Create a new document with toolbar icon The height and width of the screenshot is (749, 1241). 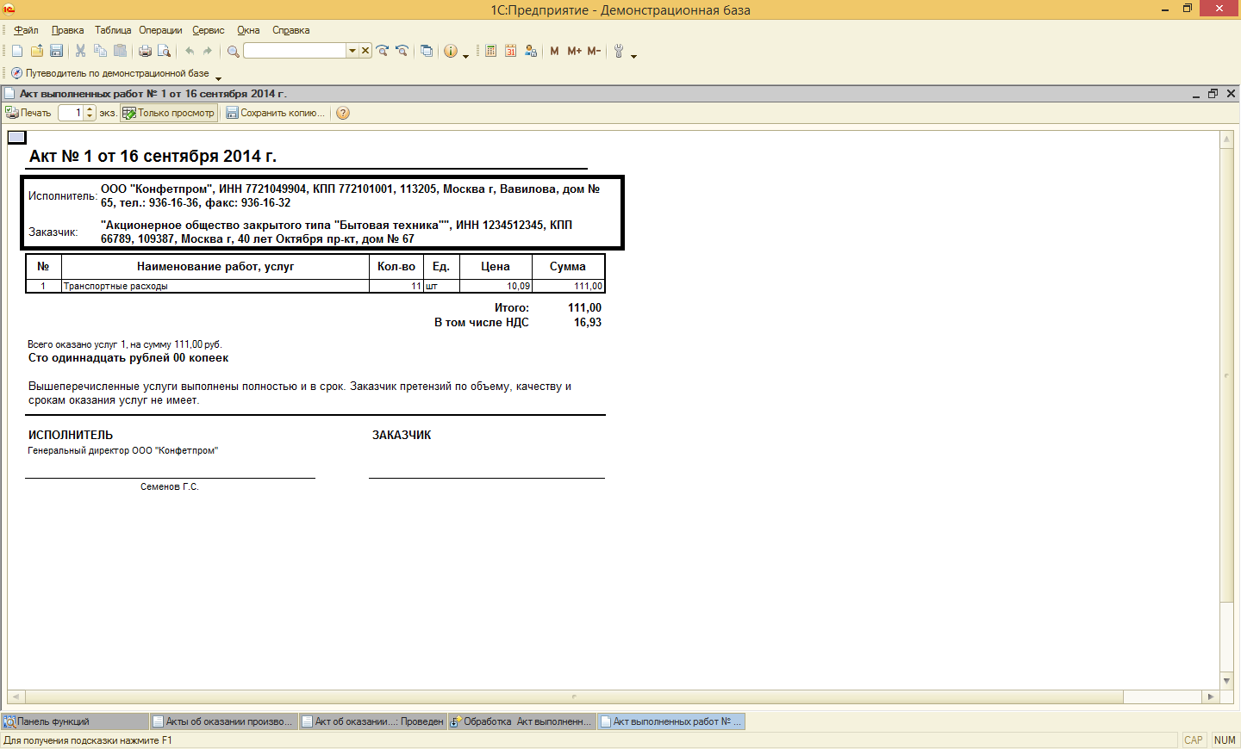tap(17, 51)
